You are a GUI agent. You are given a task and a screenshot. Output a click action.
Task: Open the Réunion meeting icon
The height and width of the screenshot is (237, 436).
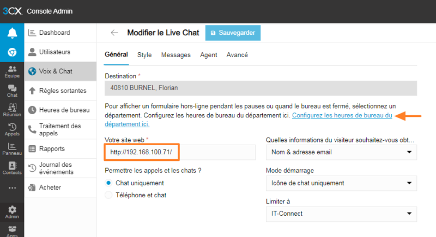tap(12, 110)
